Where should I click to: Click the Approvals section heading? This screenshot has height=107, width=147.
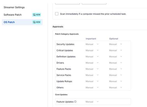pyautogui.click(x=58, y=27)
